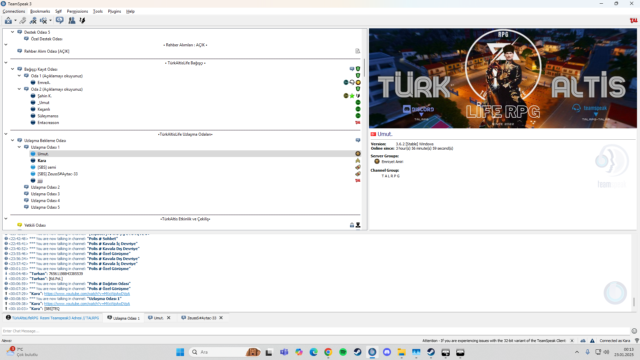The image size is (640, 360).
Task: Switch to the Uzlaşma Odası 1 chat tab
Action: point(124,318)
